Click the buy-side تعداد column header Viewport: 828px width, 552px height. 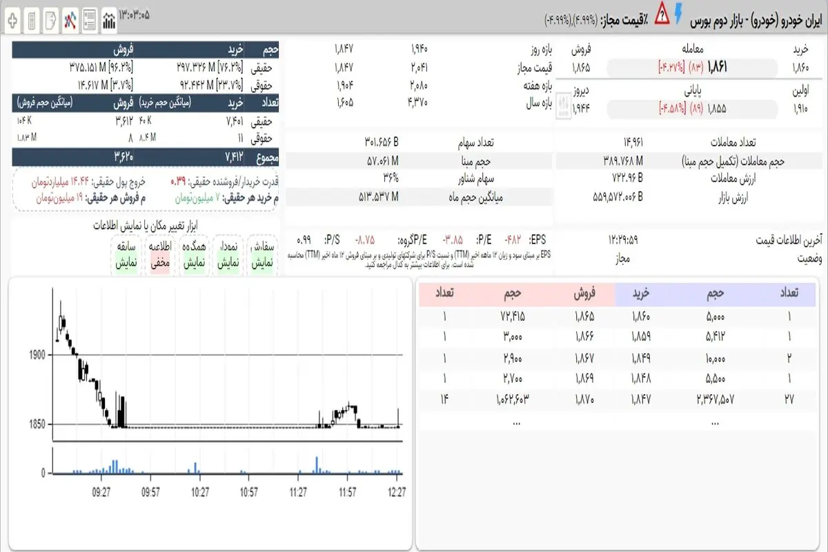pyautogui.click(x=788, y=293)
